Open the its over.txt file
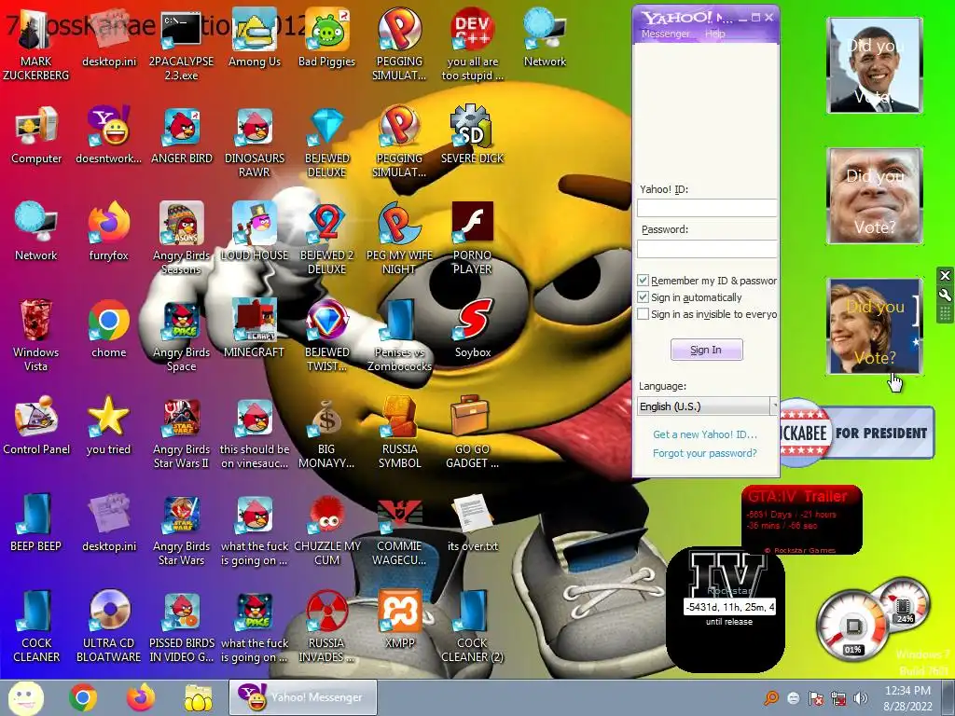The height and width of the screenshot is (716, 955). click(473, 523)
